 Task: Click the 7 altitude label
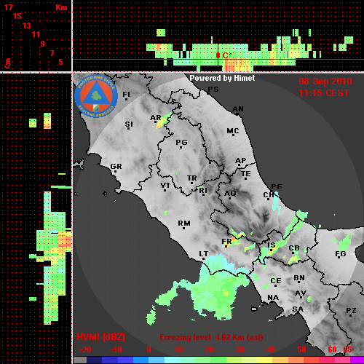click(52, 53)
